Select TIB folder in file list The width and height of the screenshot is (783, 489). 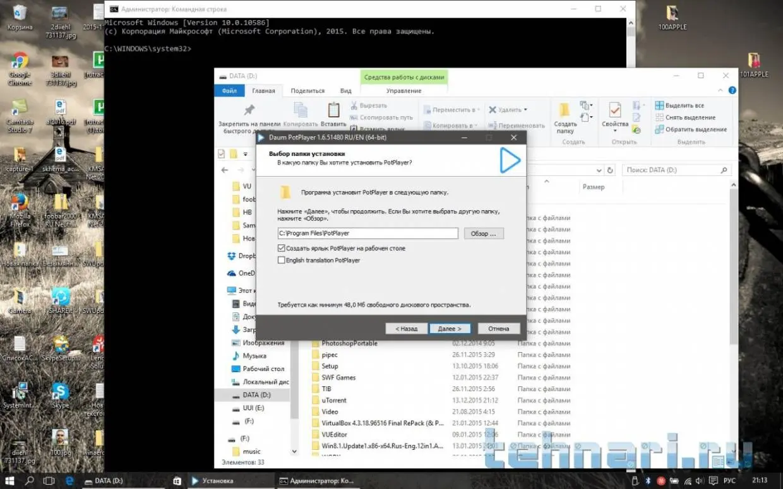click(321, 389)
